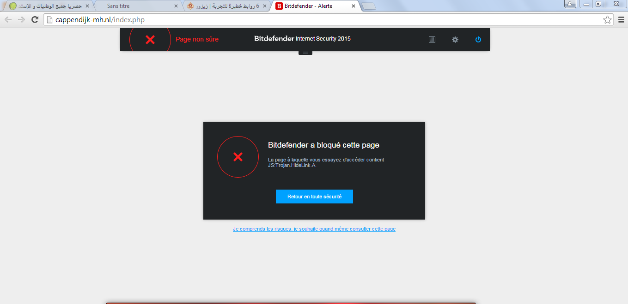Click the address bar showing cappendijk-mh.nl
This screenshot has width=628, height=304.
pyautogui.click(x=323, y=19)
